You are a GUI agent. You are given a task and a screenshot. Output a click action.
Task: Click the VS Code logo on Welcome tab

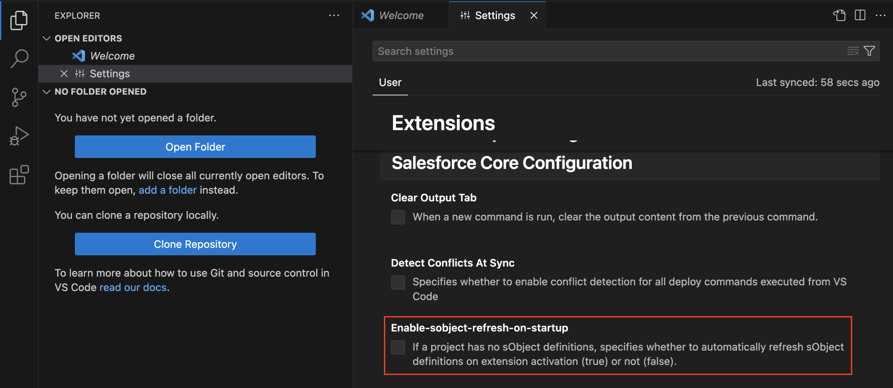367,15
